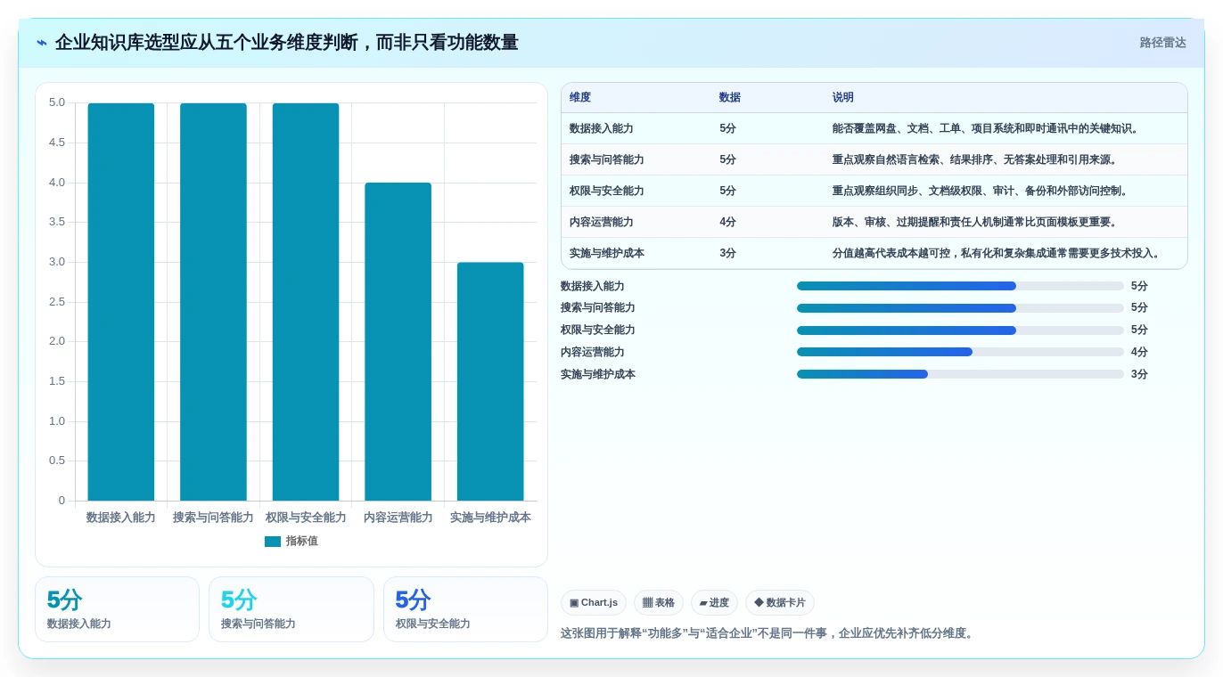Screen dimensions: 1223x677
Task: Click the 路径雷达 label in the header
Action: (x=1162, y=43)
